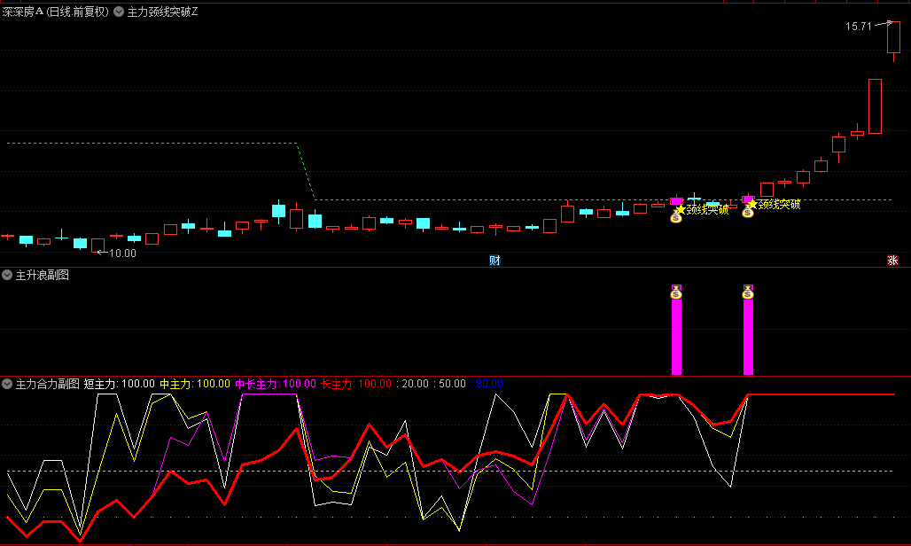Click the first star 颈线突破 signal label
911x546 pixels.
pos(703,210)
